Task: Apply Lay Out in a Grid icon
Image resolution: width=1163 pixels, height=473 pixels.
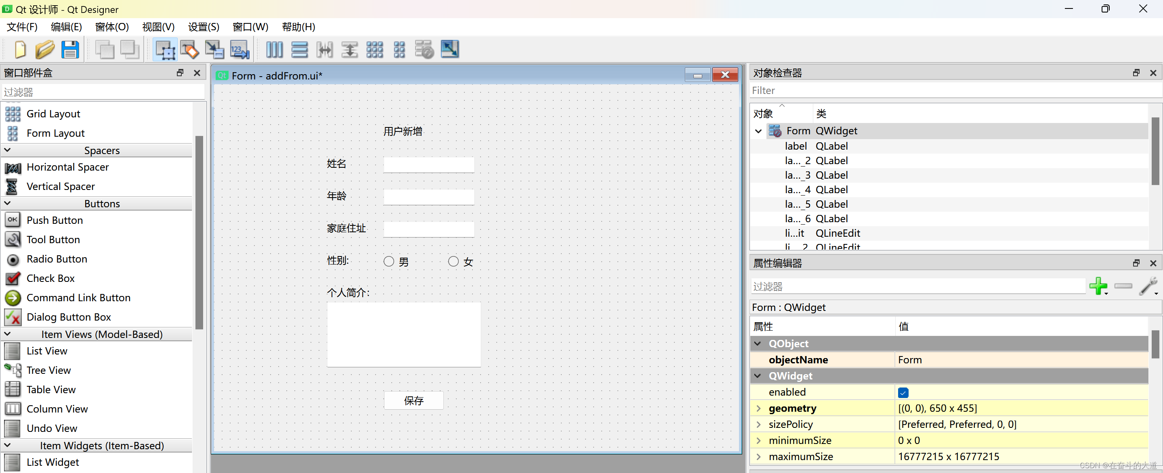Action: click(x=374, y=50)
